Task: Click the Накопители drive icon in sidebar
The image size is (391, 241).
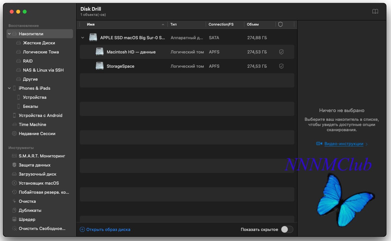Action: [14, 34]
